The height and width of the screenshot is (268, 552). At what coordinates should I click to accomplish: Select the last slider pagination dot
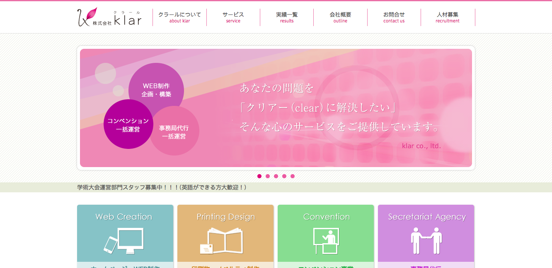click(x=293, y=176)
